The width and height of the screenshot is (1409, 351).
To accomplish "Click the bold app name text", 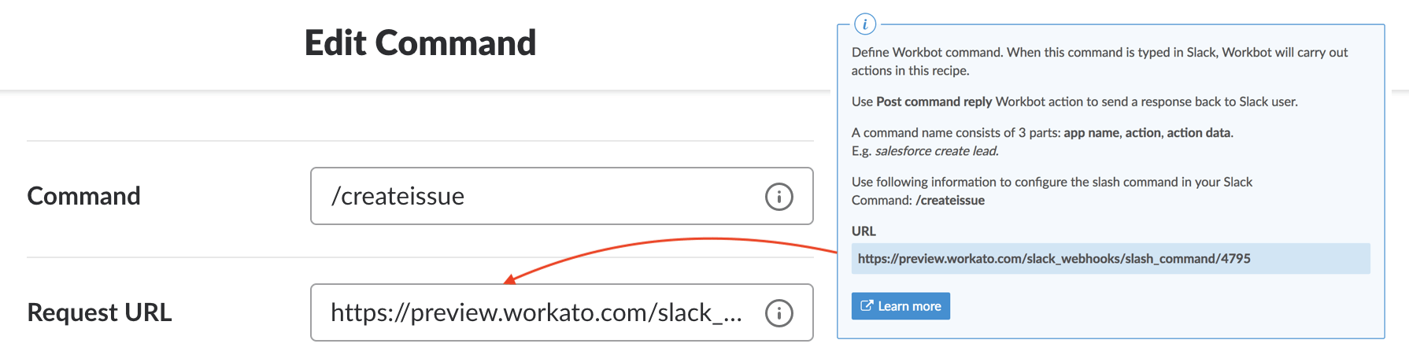I will click(x=1091, y=133).
